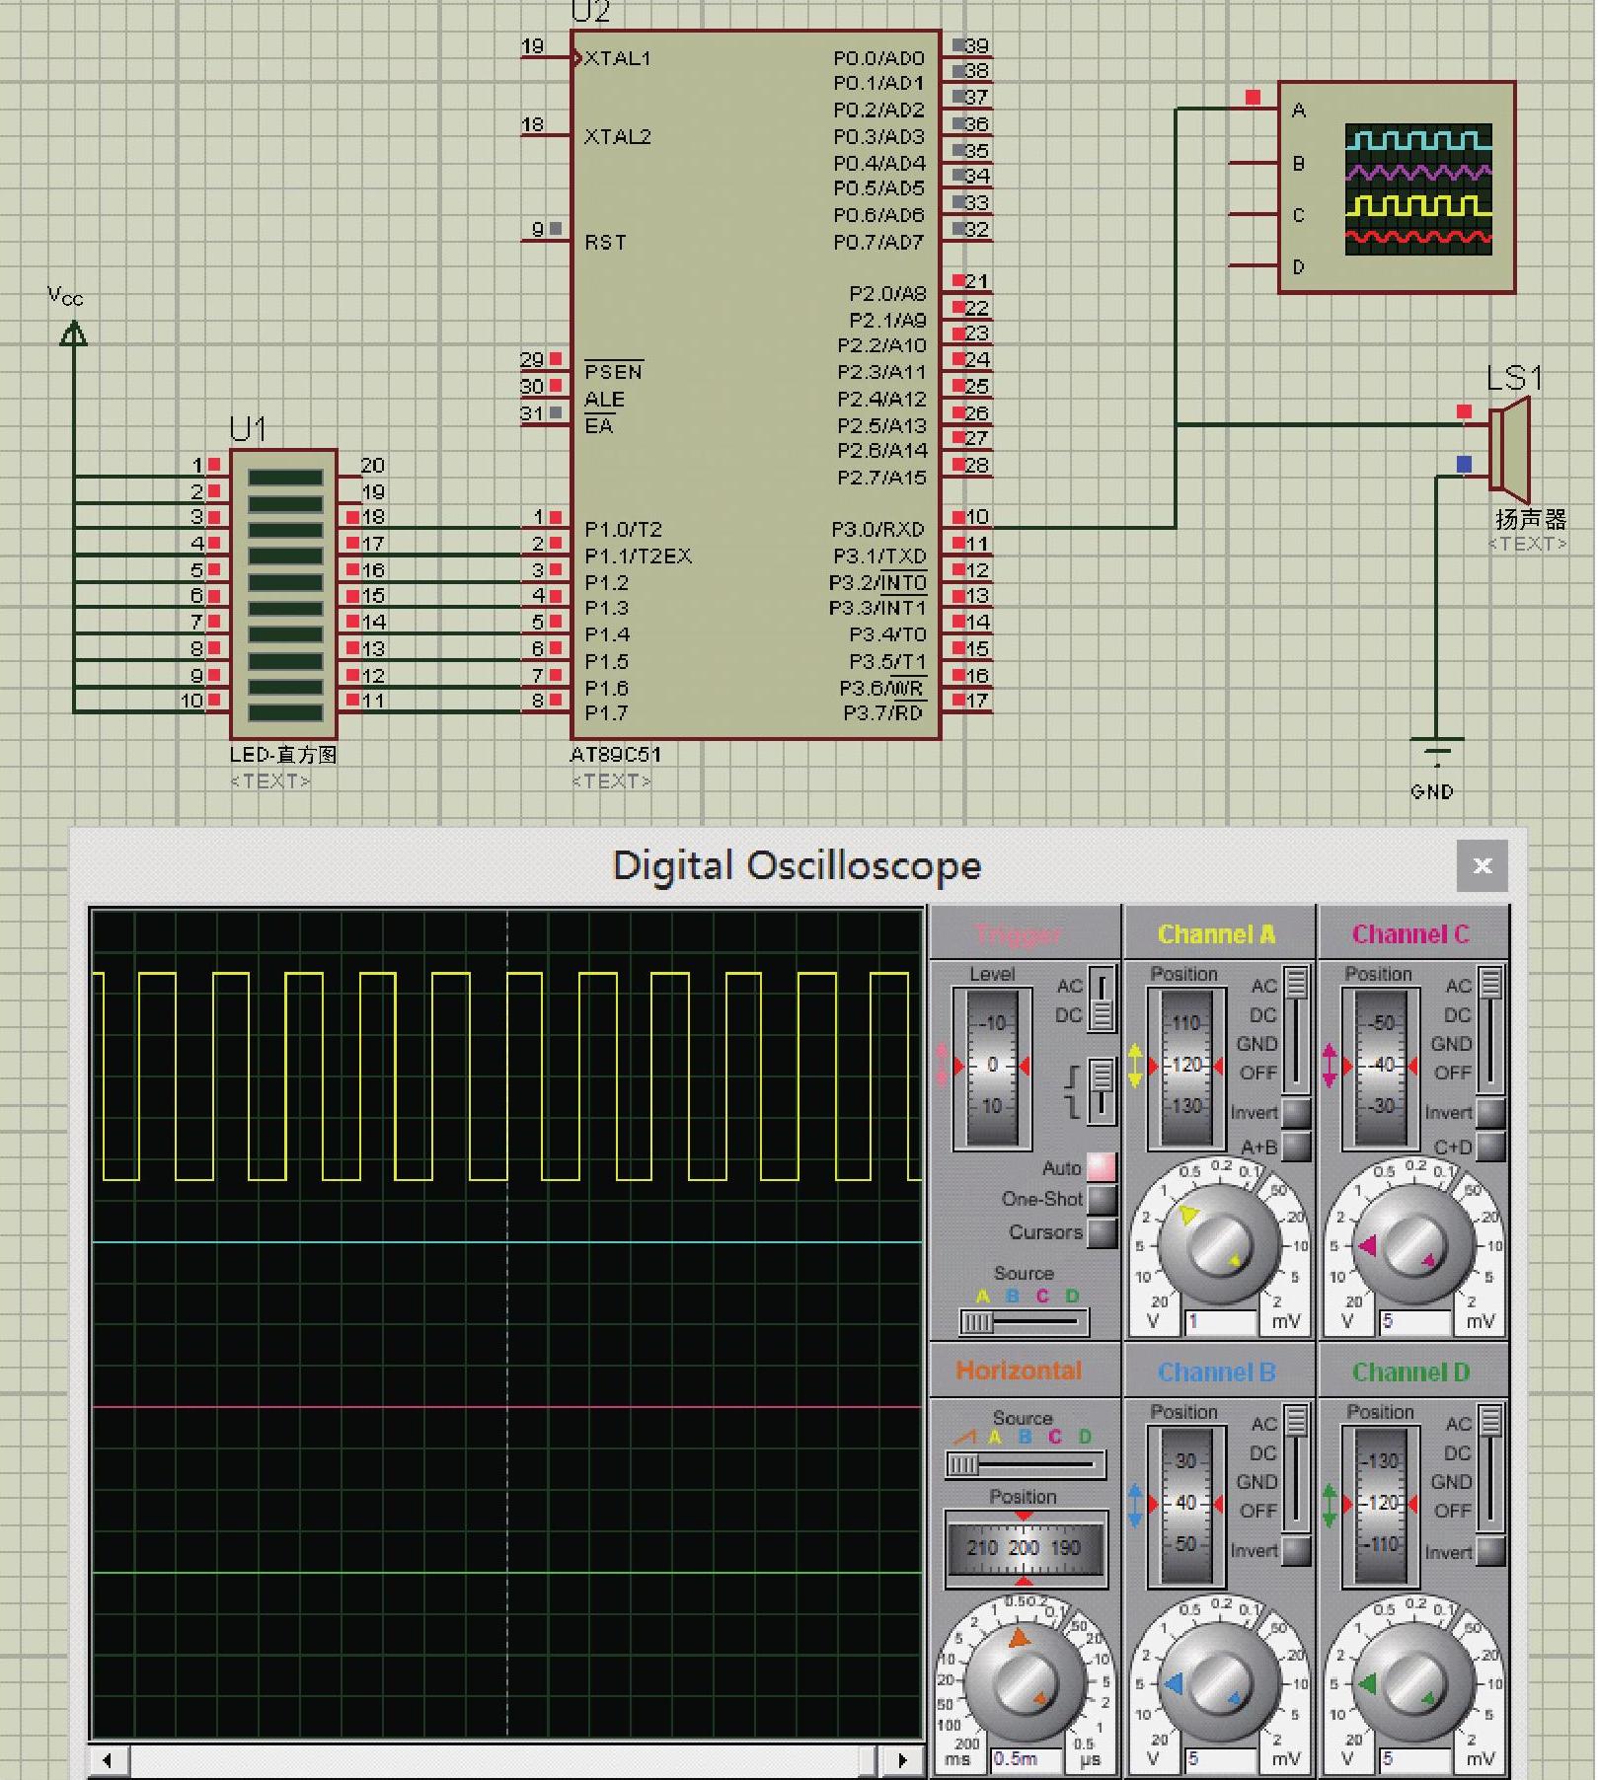Toggle Channel C Invert button
Image resolution: width=1598 pixels, height=1780 pixels.
pyautogui.click(x=1489, y=1112)
